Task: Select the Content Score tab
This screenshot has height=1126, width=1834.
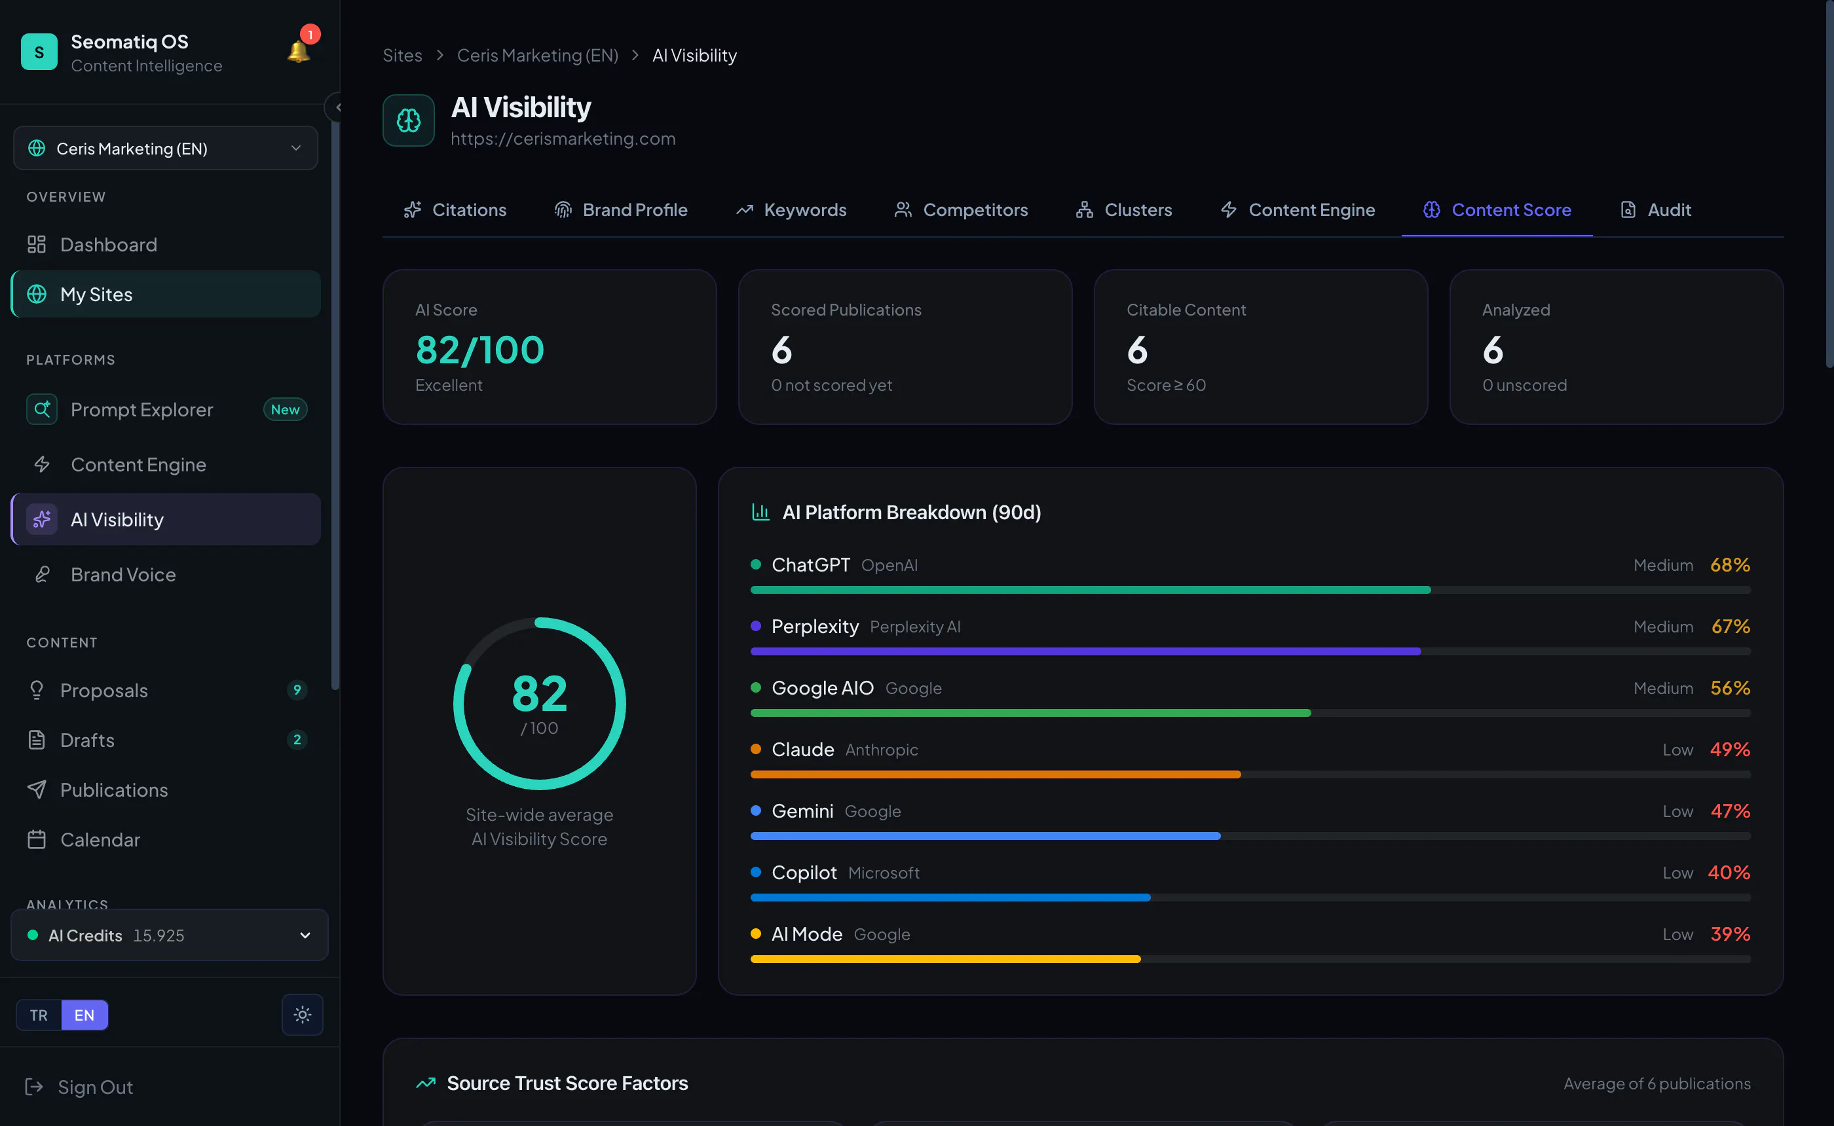Action: point(1497,210)
